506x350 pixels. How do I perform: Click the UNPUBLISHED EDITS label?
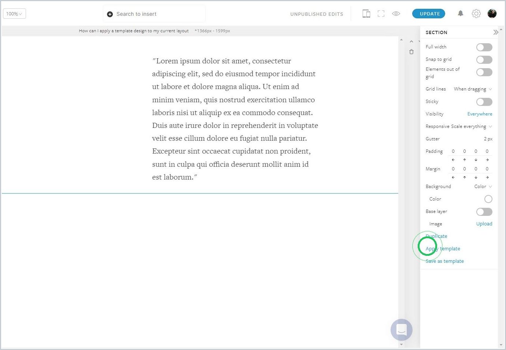click(x=317, y=14)
